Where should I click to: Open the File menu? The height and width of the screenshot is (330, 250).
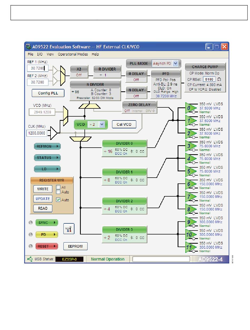[x=31, y=54]
